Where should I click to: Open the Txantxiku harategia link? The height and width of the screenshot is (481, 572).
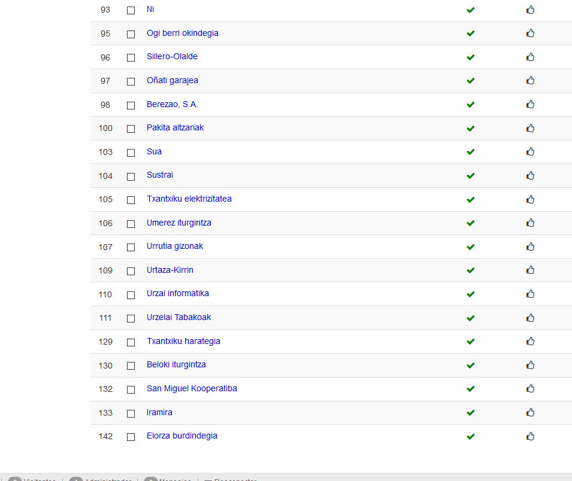[183, 341]
